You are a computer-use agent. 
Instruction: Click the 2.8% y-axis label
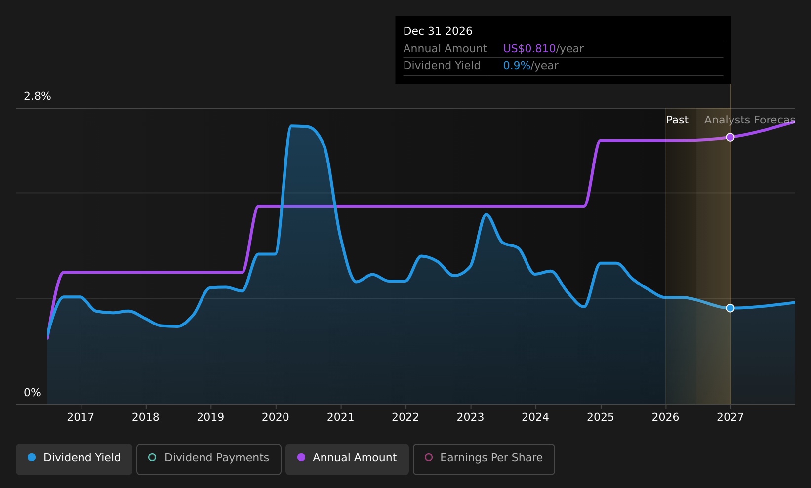(x=38, y=96)
